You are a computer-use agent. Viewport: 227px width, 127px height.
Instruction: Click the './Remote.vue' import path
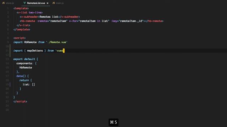coord(57,42)
